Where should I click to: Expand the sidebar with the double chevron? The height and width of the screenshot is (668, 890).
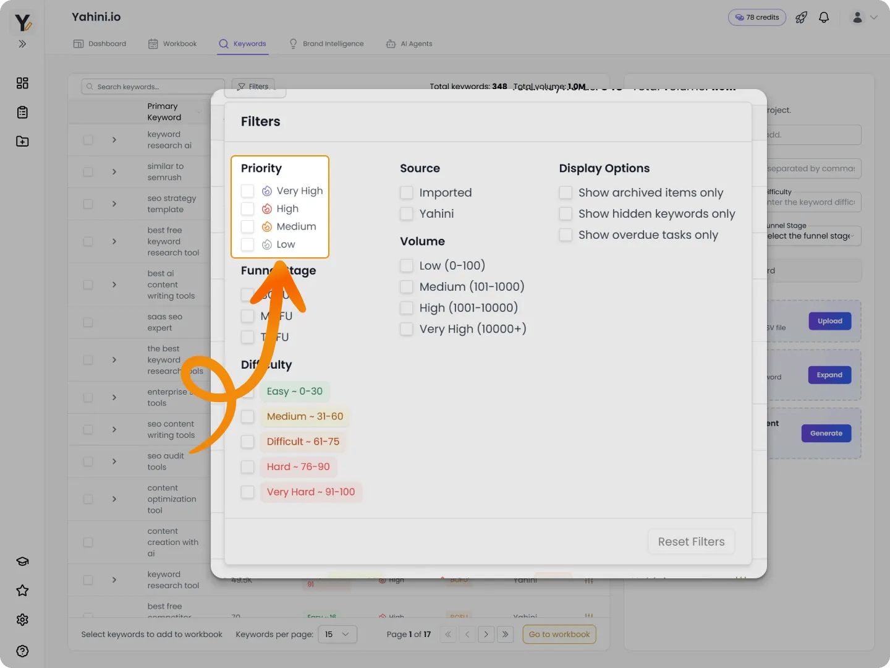(x=22, y=44)
